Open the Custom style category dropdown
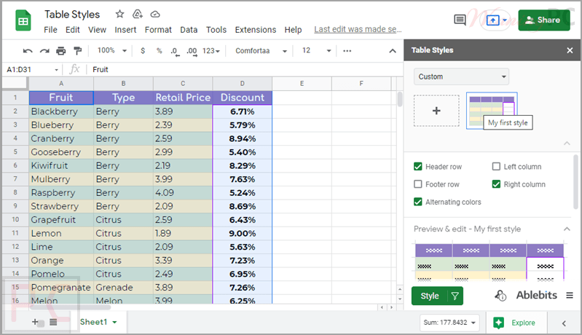 coord(461,76)
